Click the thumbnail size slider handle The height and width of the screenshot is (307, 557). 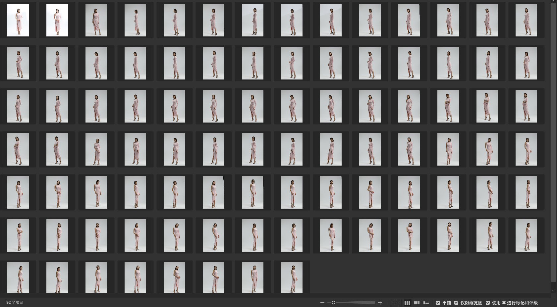pyautogui.click(x=333, y=303)
